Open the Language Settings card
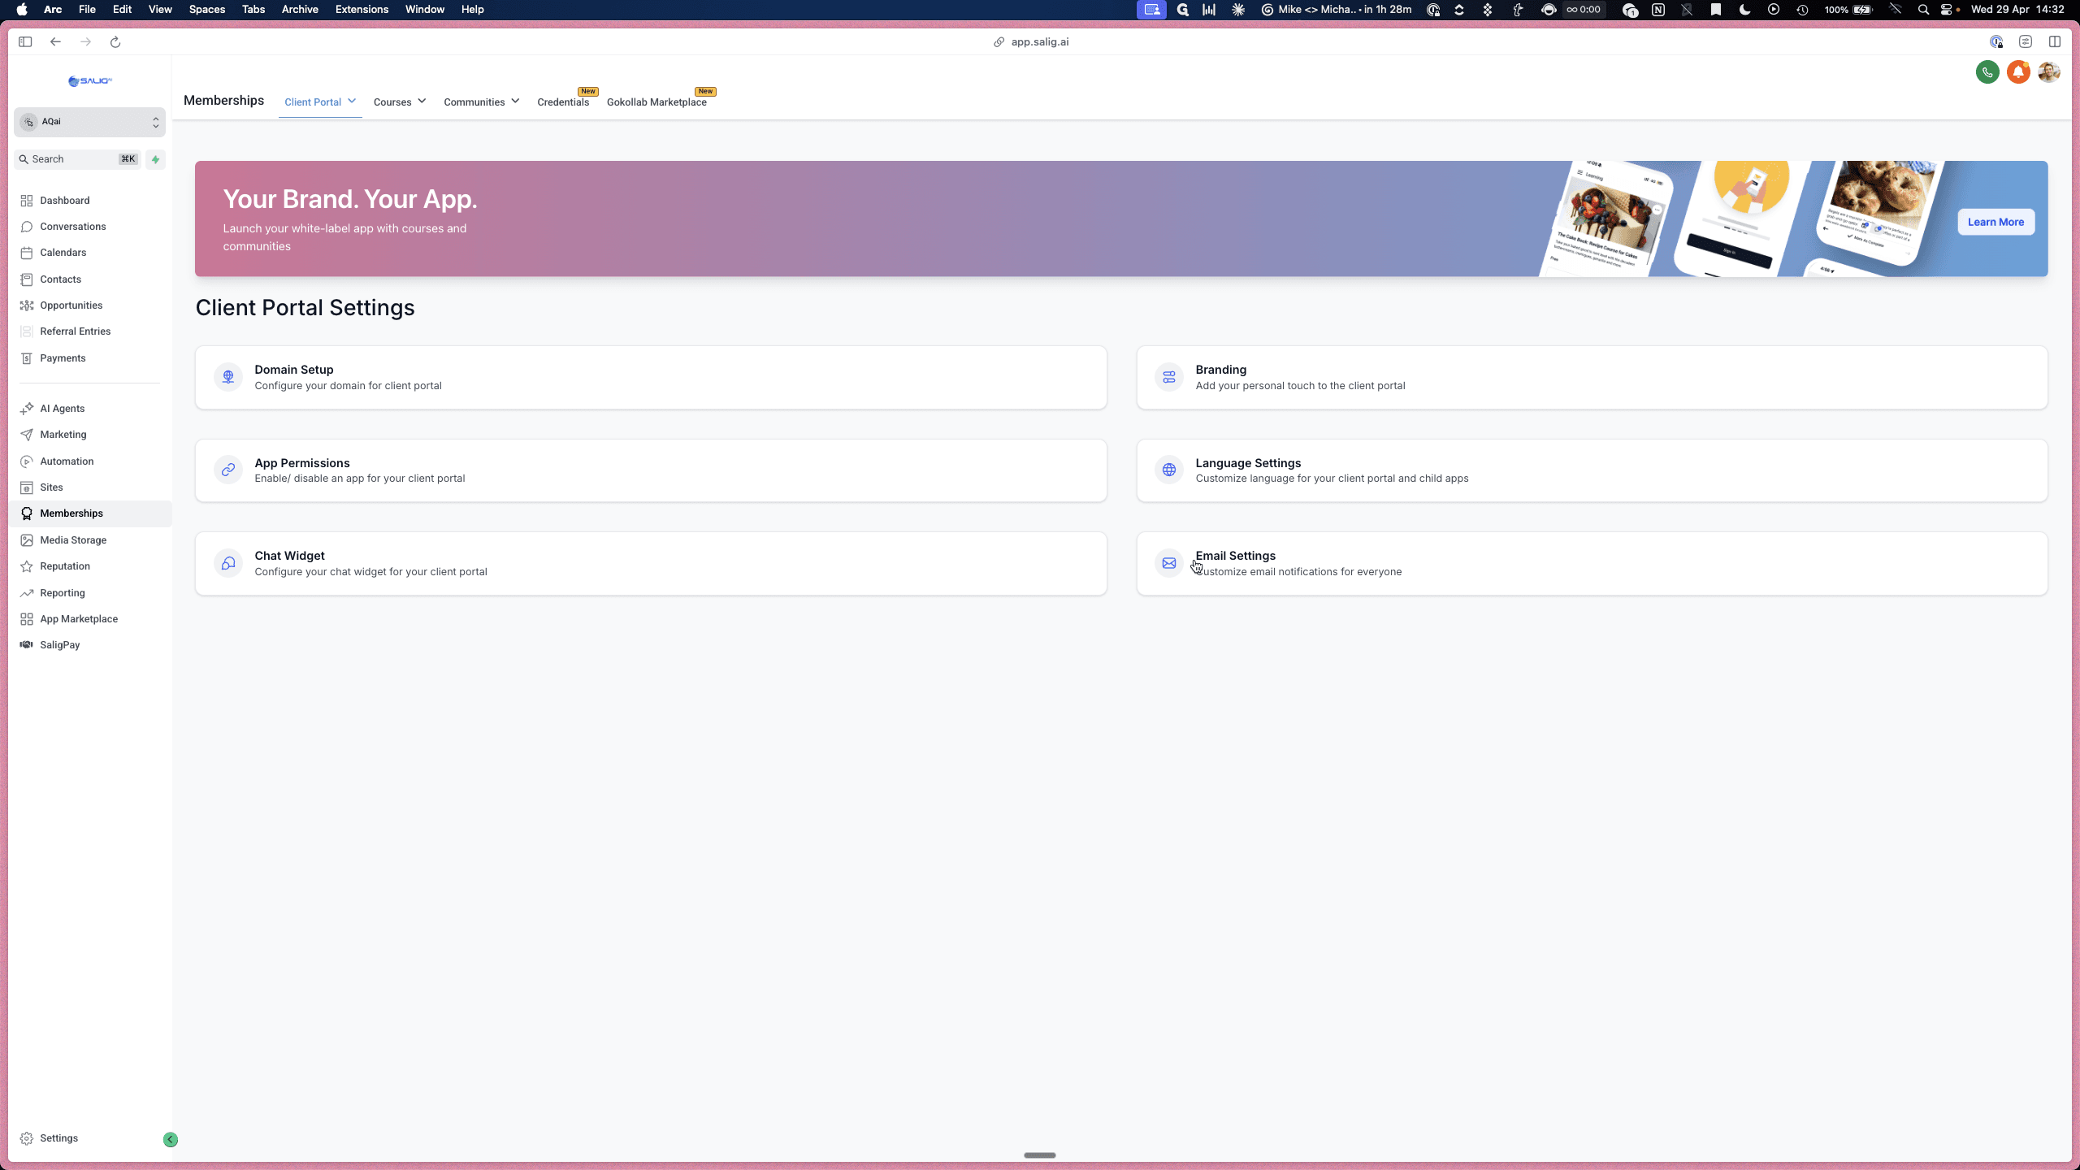Screen dimensions: 2080x1170 click(1592, 470)
